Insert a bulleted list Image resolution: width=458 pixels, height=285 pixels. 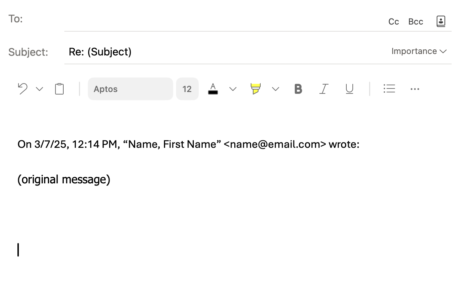click(x=389, y=88)
